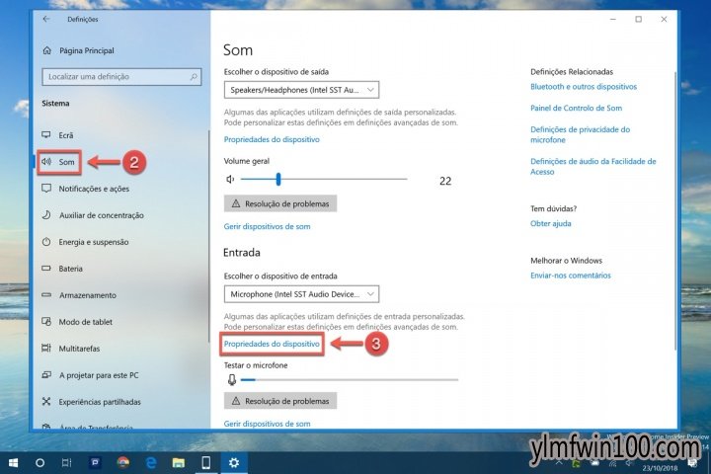Click the search magnifier in Localizar box

[x=194, y=77]
